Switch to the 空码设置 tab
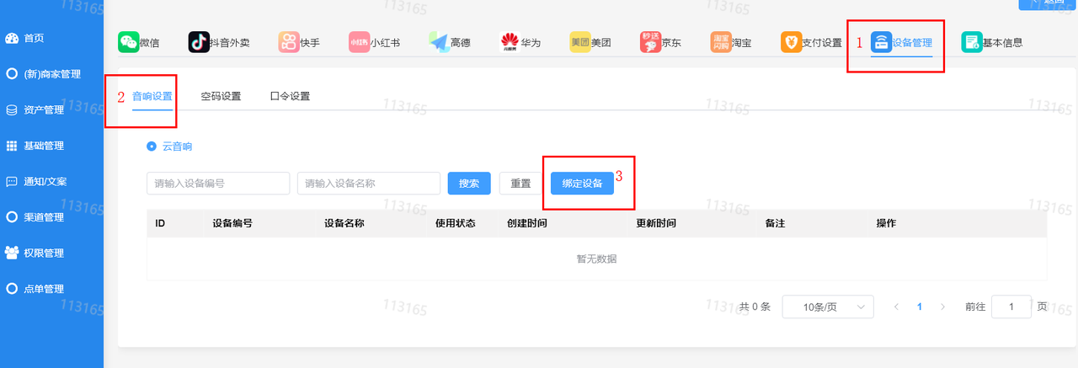 (221, 96)
